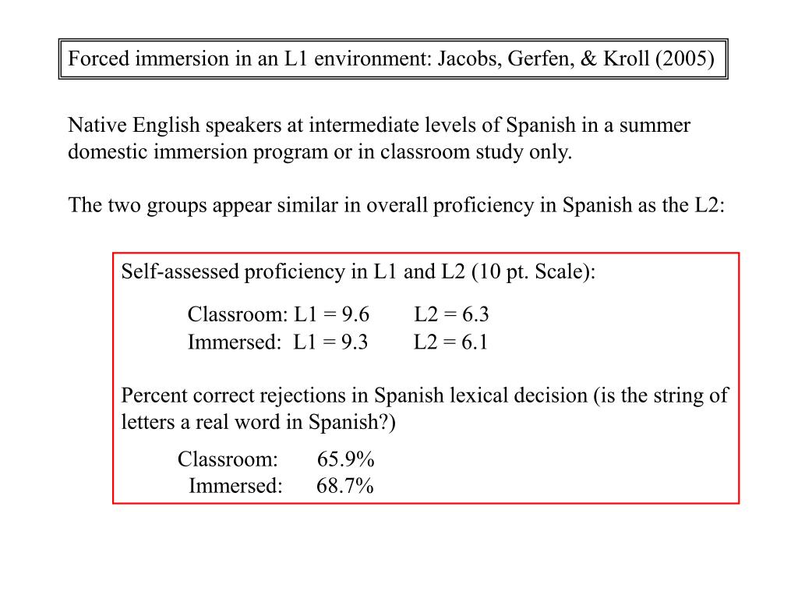Select the Classroom L2 = 6.3 value
This screenshot has height=599, width=798.
click(x=451, y=314)
